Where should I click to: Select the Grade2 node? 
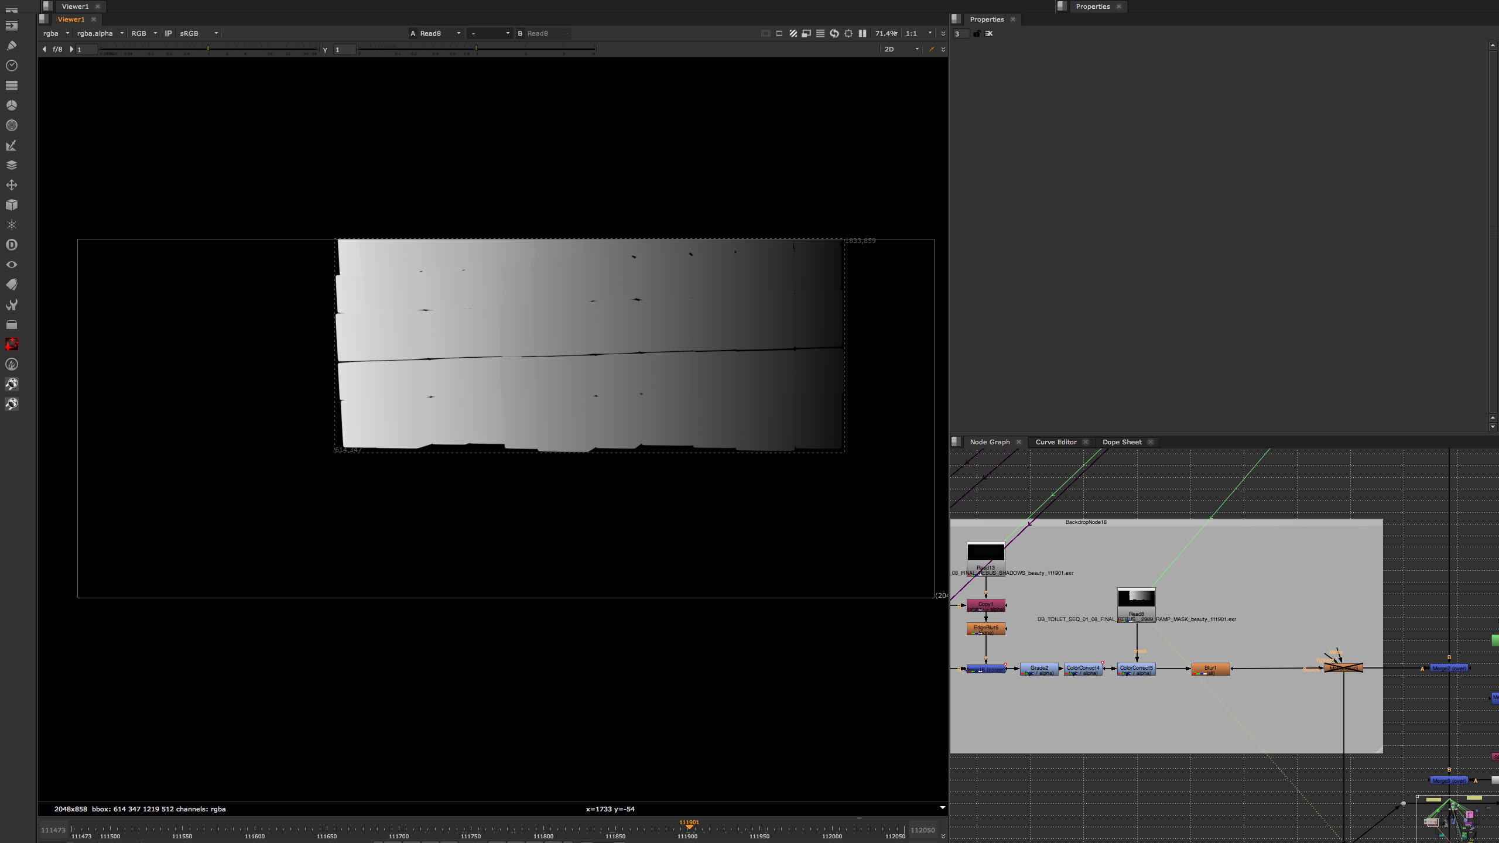[x=1039, y=669]
